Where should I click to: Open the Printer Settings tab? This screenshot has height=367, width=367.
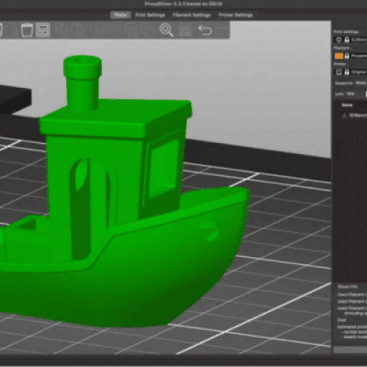pos(236,15)
